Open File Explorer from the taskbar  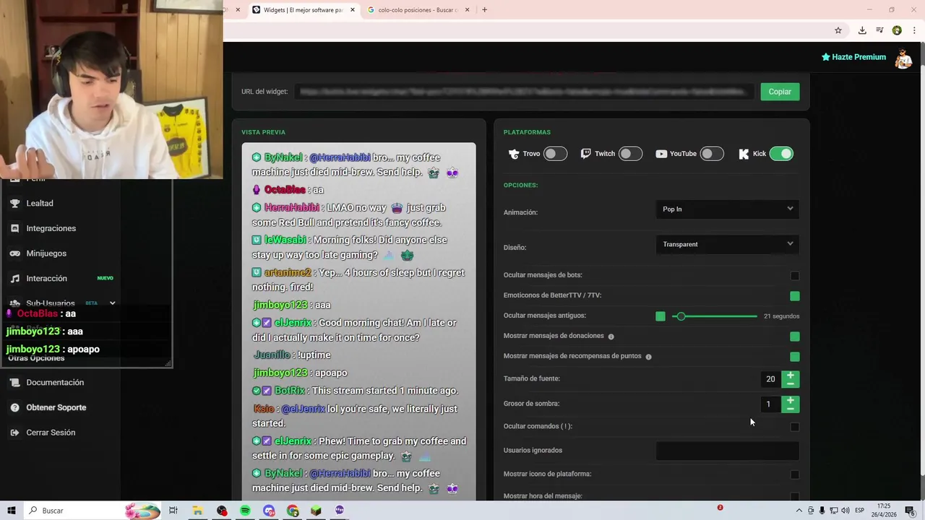pos(197,511)
